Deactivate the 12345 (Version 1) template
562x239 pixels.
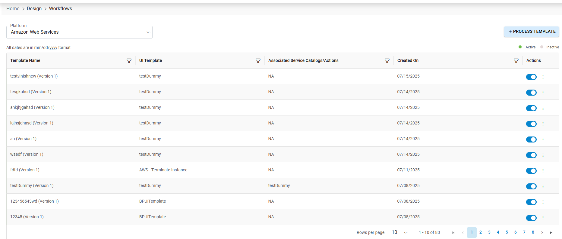pos(531,218)
